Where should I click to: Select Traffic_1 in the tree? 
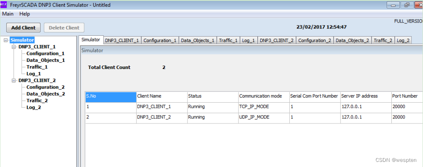point(37,67)
